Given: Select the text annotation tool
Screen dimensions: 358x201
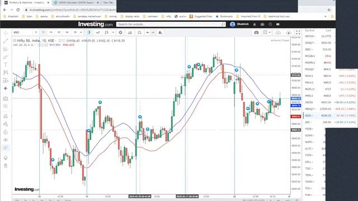Looking at the screenshot, I should tap(6, 65).
